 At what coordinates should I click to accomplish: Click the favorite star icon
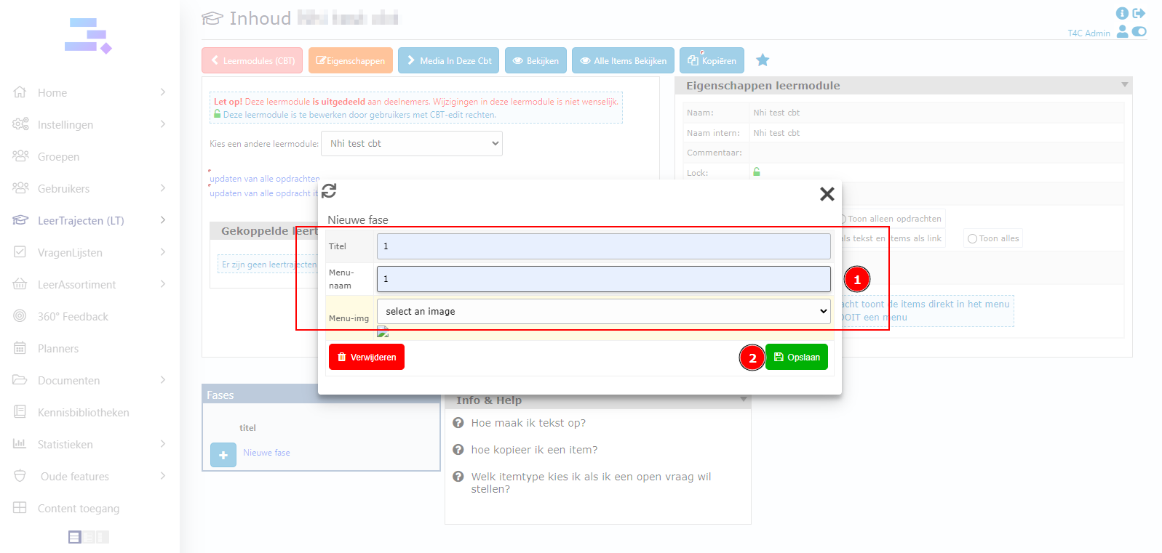(x=763, y=60)
